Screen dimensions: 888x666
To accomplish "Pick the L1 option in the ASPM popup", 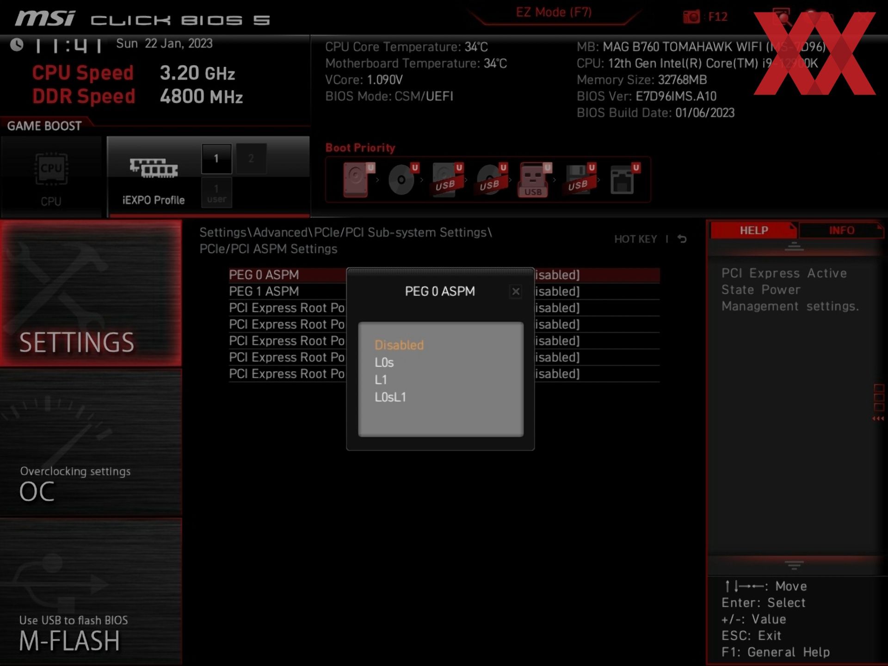I will 381,380.
